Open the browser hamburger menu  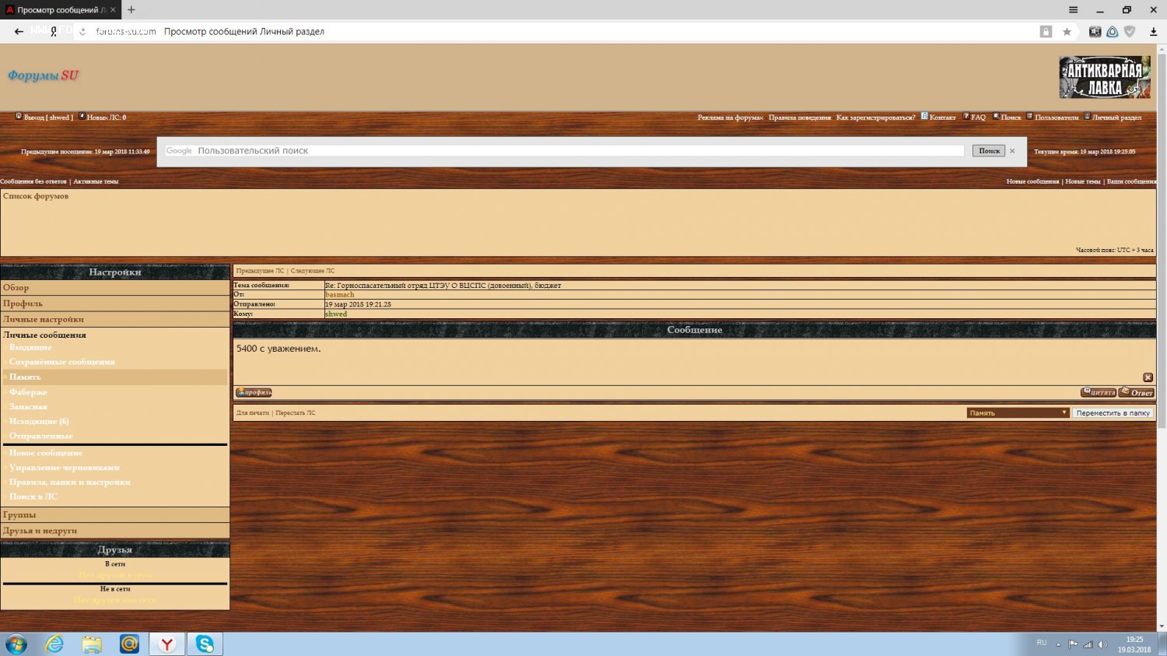pos(1073,10)
